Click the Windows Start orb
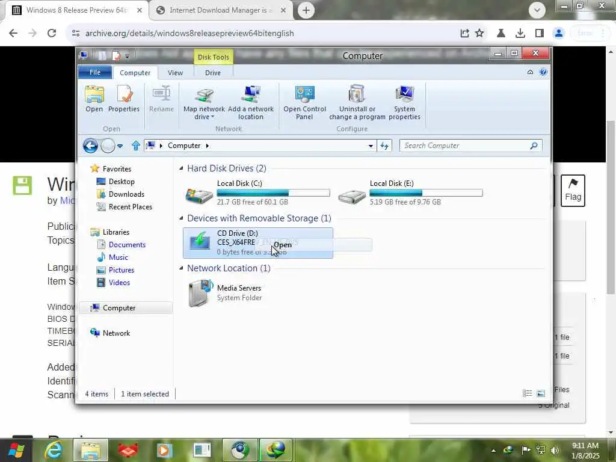This screenshot has height=462, width=616. (16, 450)
